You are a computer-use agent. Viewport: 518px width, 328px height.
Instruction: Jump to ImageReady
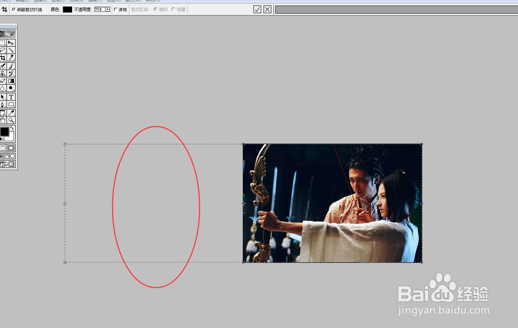[x=7, y=164]
